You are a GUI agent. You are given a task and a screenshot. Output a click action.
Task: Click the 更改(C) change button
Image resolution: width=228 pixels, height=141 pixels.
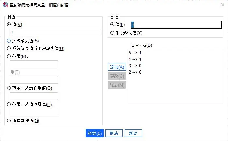pos(117,76)
